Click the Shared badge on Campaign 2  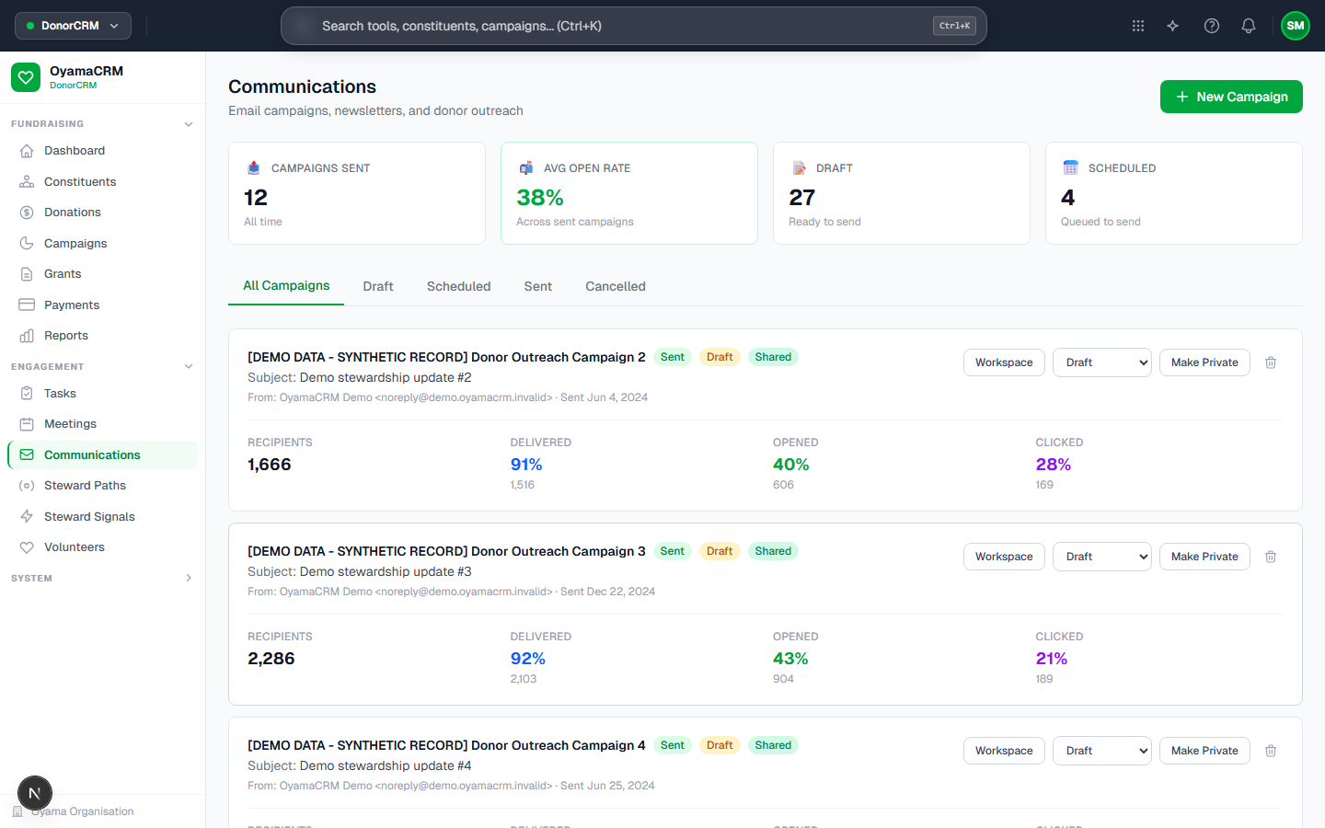(773, 357)
